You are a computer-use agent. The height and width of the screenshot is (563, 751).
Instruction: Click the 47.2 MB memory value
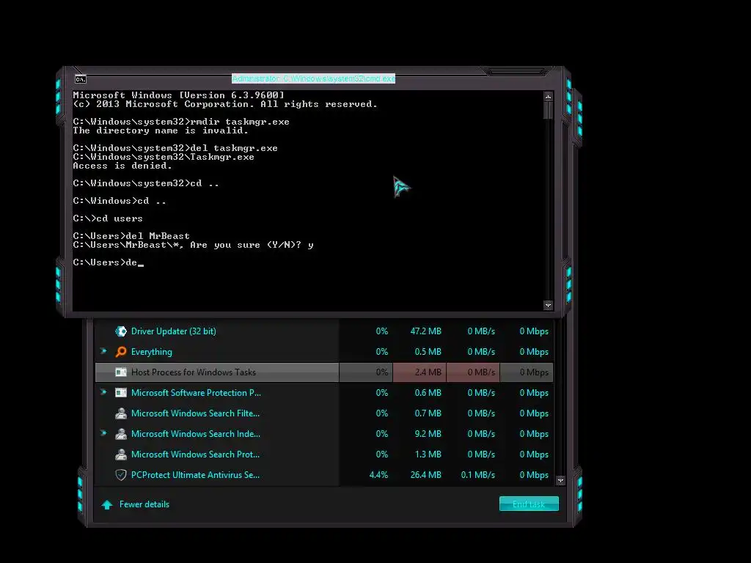coord(426,331)
